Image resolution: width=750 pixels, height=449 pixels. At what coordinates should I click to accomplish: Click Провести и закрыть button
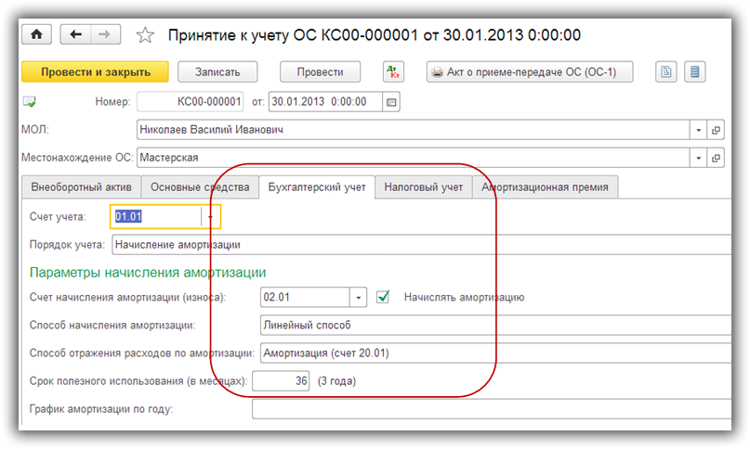95,72
